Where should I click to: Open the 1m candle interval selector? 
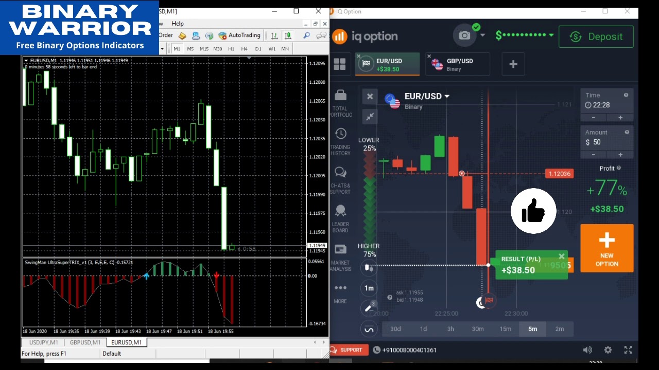click(x=369, y=288)
